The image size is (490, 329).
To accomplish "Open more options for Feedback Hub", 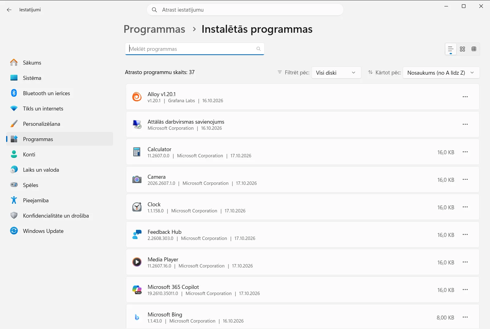I will [x=465, y=234].
